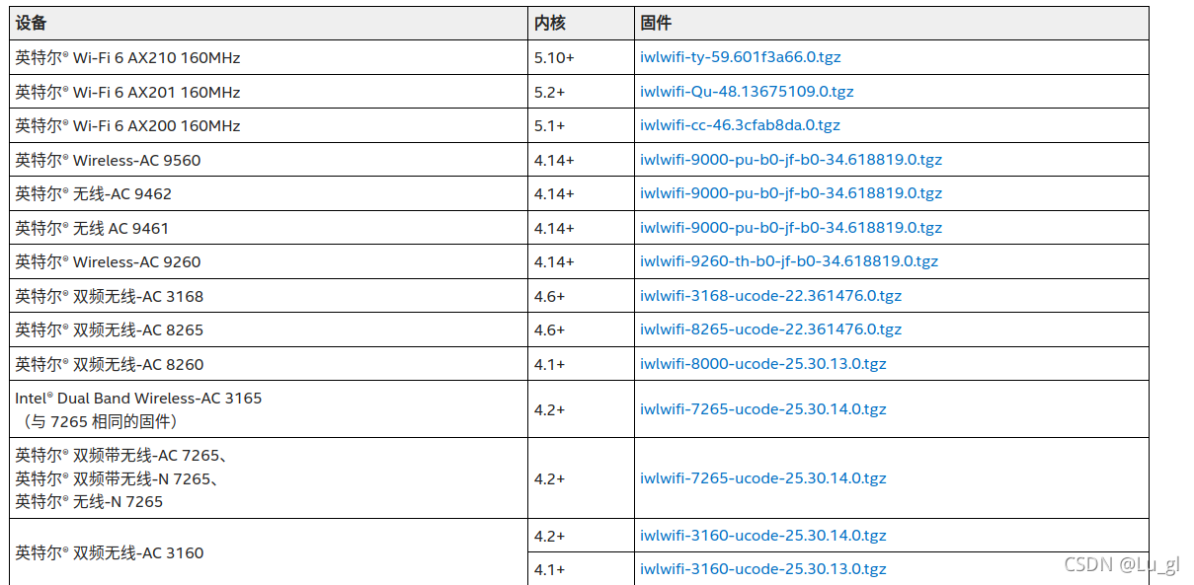Image resolution: width=1194 pixels, height=585 pixels.
Task: Click the 4.1+ kernel cell beside iwlwifi-3160-ucode-25.30.13.0.tgz
Action: coord(581,569)
